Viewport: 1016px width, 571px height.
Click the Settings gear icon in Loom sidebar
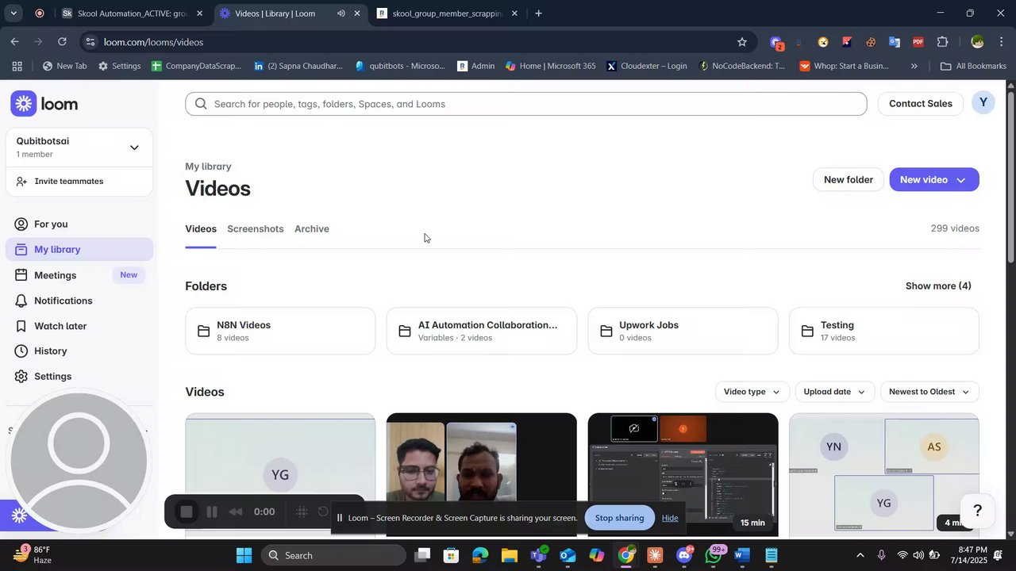[21, 377]
